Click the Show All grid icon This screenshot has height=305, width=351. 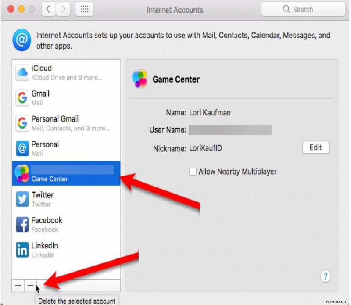tap(84, 9)
